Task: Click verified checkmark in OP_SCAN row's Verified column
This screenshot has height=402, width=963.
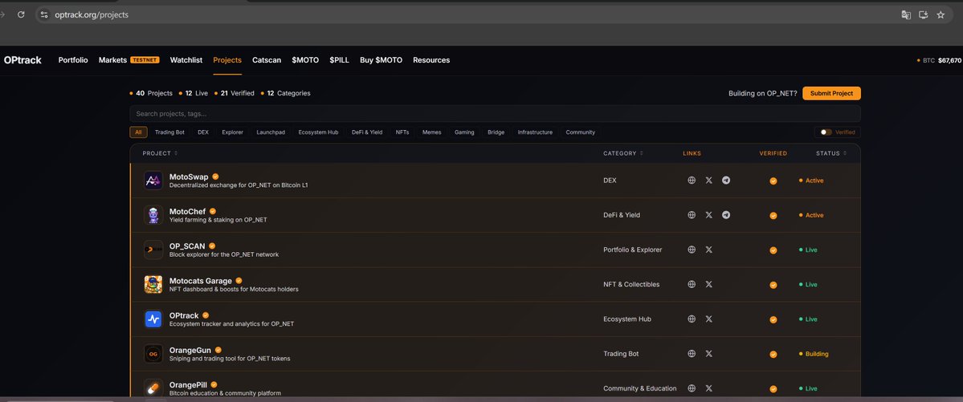Action: (x=773, y=250)
